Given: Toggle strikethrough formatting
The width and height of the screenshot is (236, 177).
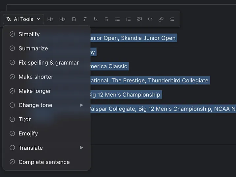Looking at the screenshot, I should pos(106,19).
